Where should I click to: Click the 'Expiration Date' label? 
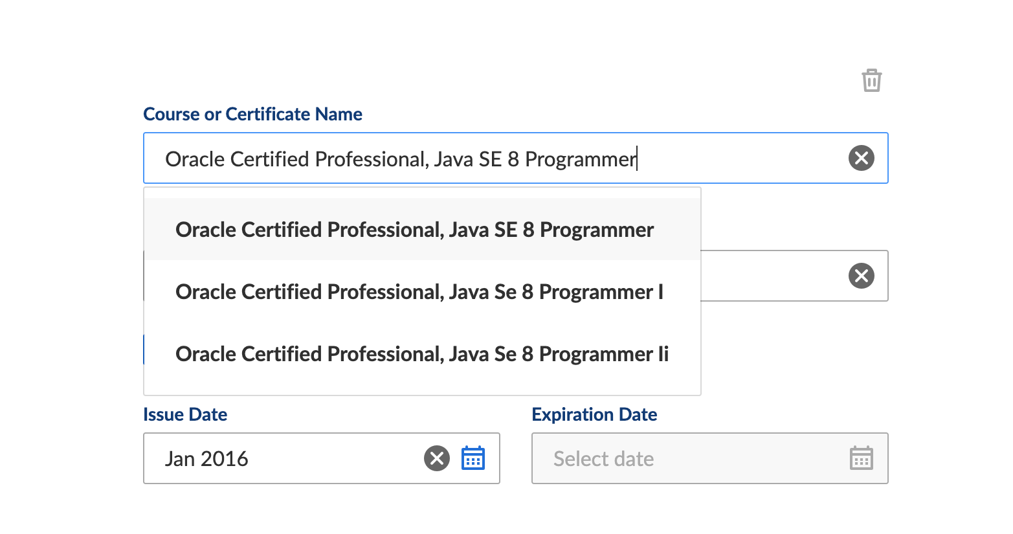pyautogui.click(x=594, y=414)
